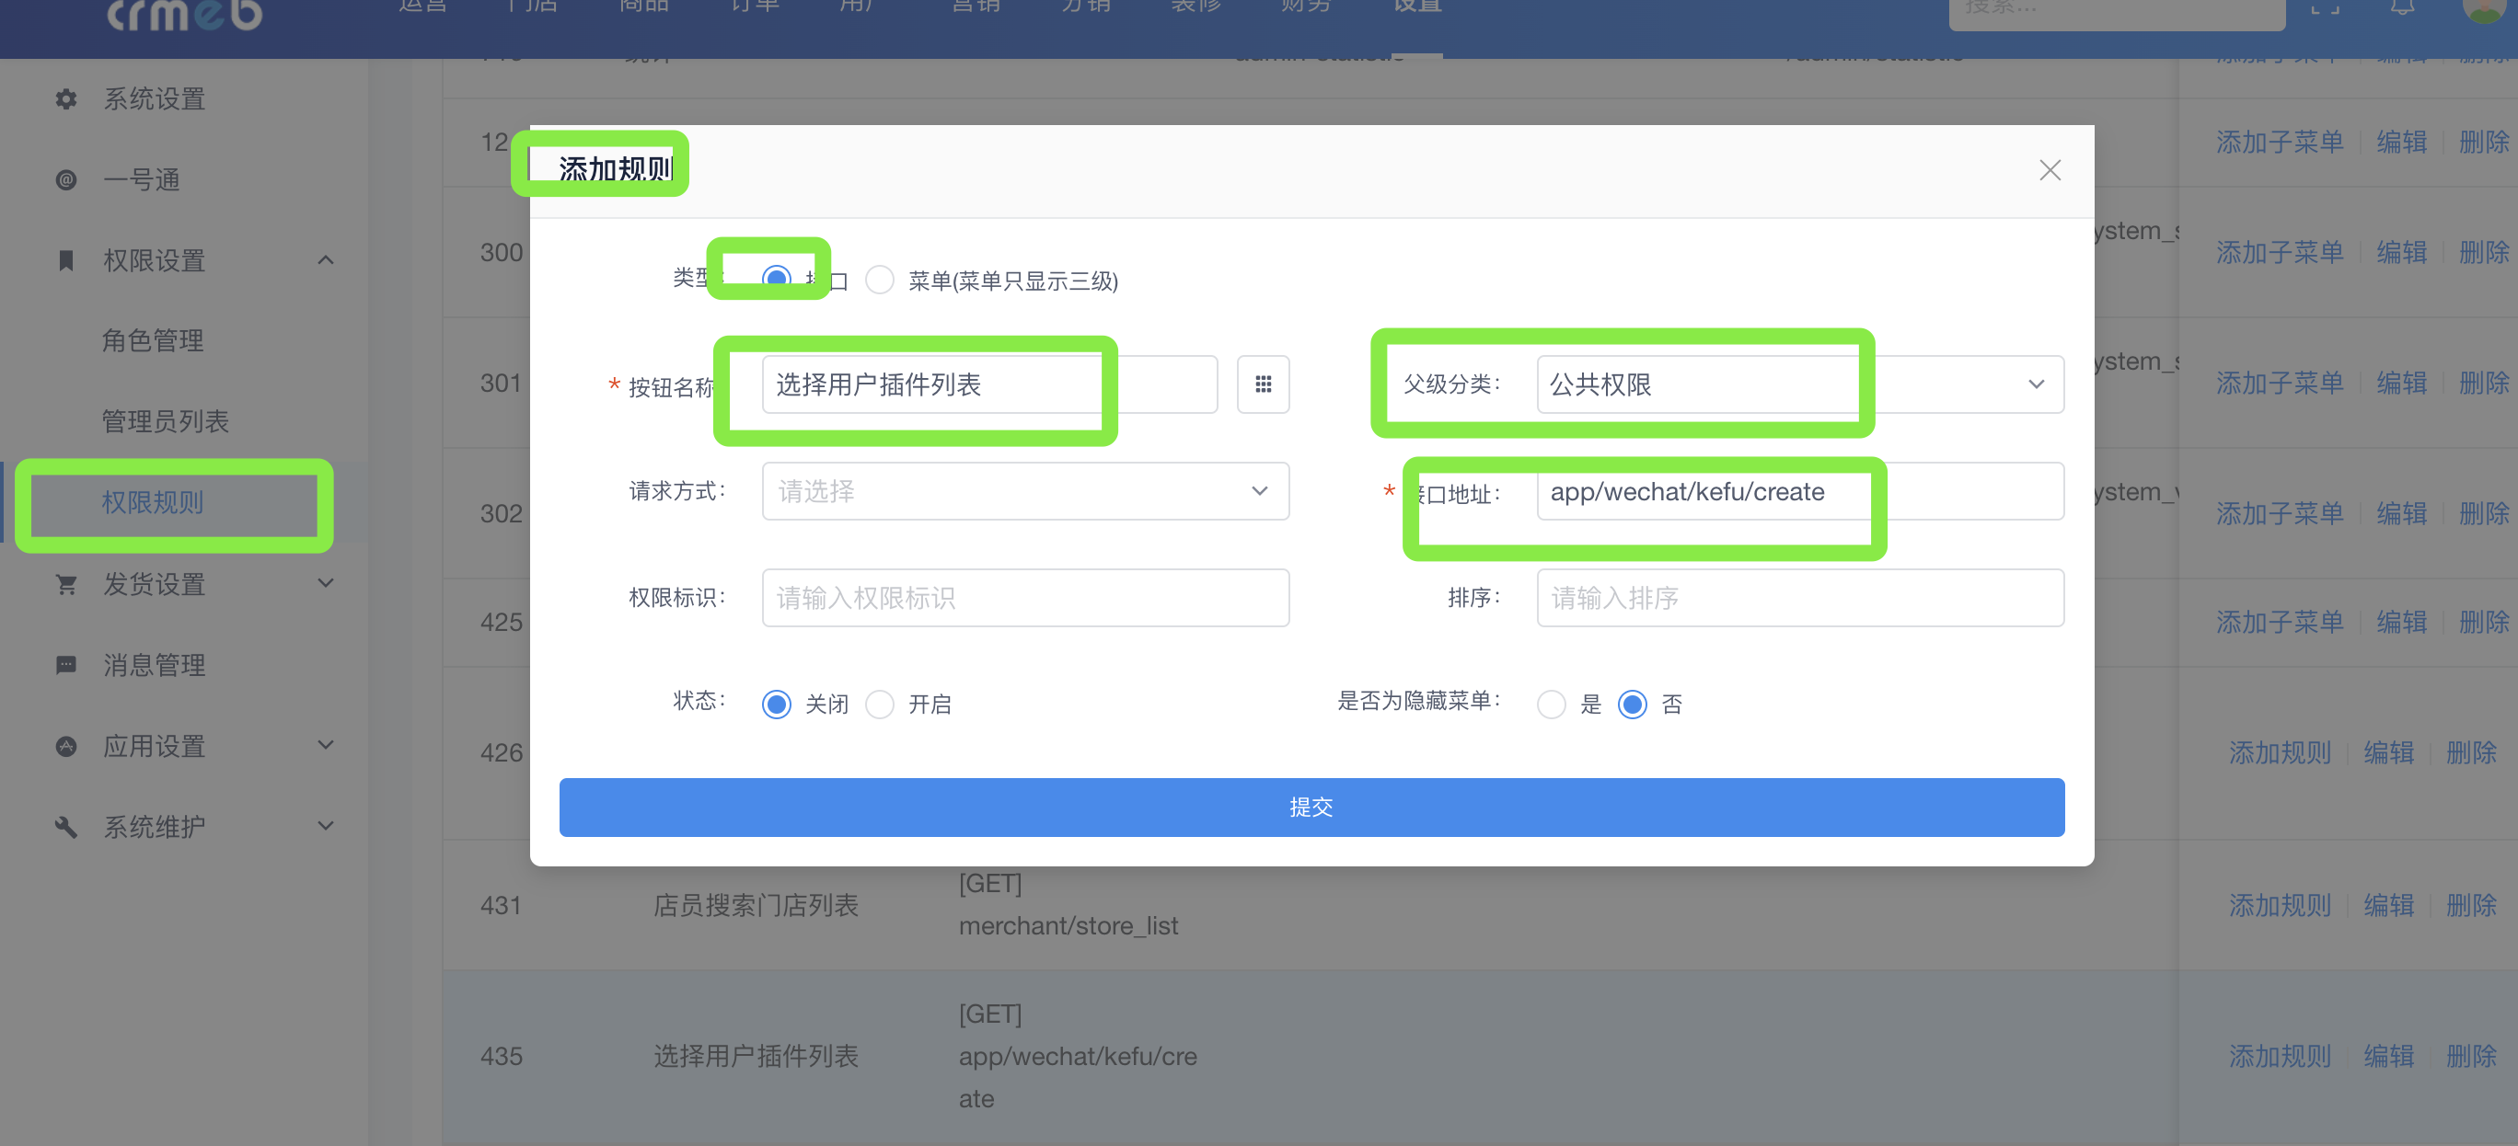Click 编辑 in row 301 behind dialog
Viewport: 2518px width, 1146px height.
pyautogui.click(x=2402, y=384)
